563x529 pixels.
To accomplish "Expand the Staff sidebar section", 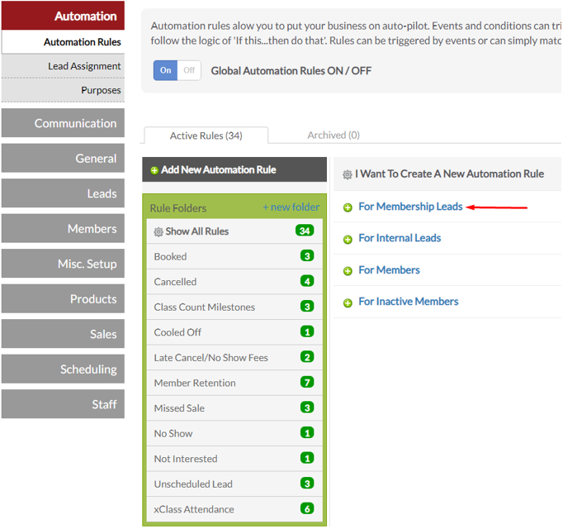I will click(64, 404).
